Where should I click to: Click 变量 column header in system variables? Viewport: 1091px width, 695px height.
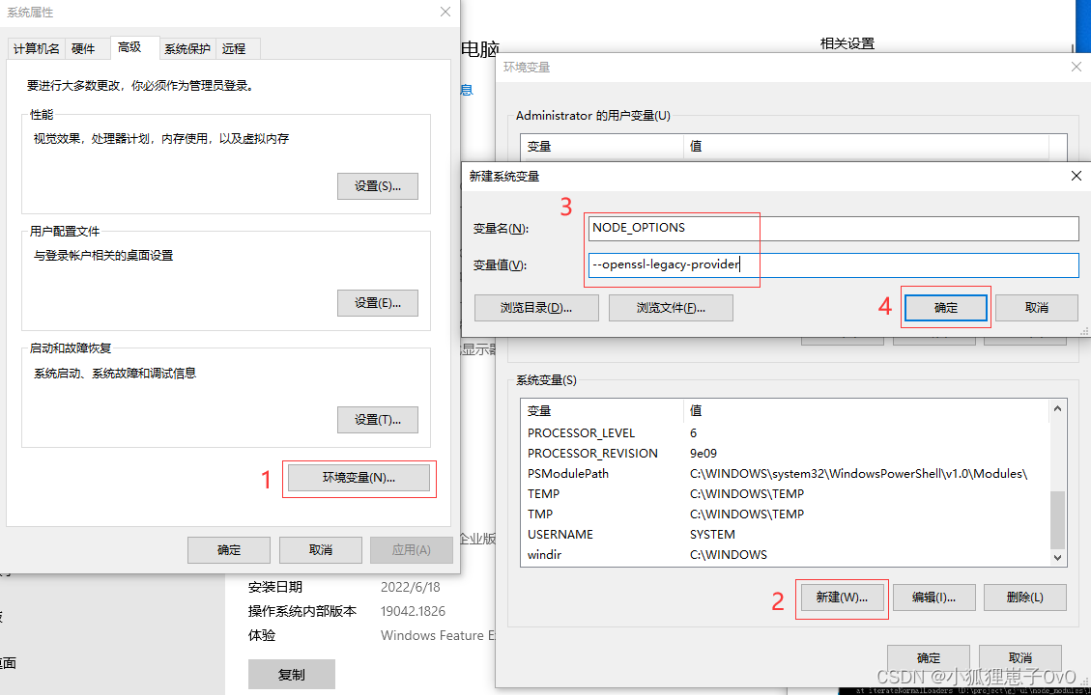tap(603, 411)
